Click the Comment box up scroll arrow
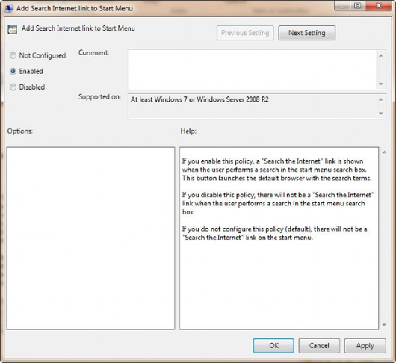This screenshot has width=396, height=363. (x=381, y=55)
